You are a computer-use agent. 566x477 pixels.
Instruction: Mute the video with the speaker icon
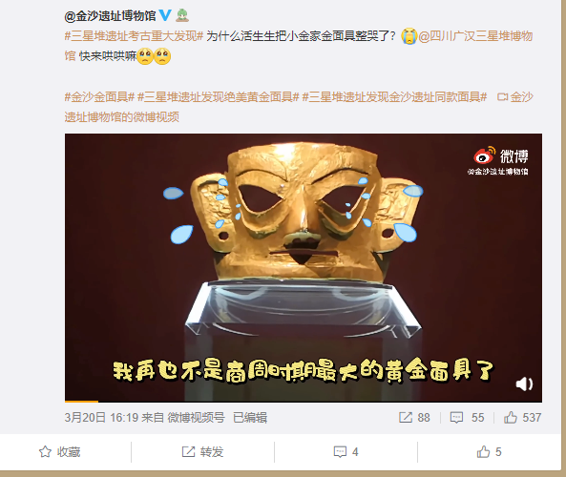(524, 384)
